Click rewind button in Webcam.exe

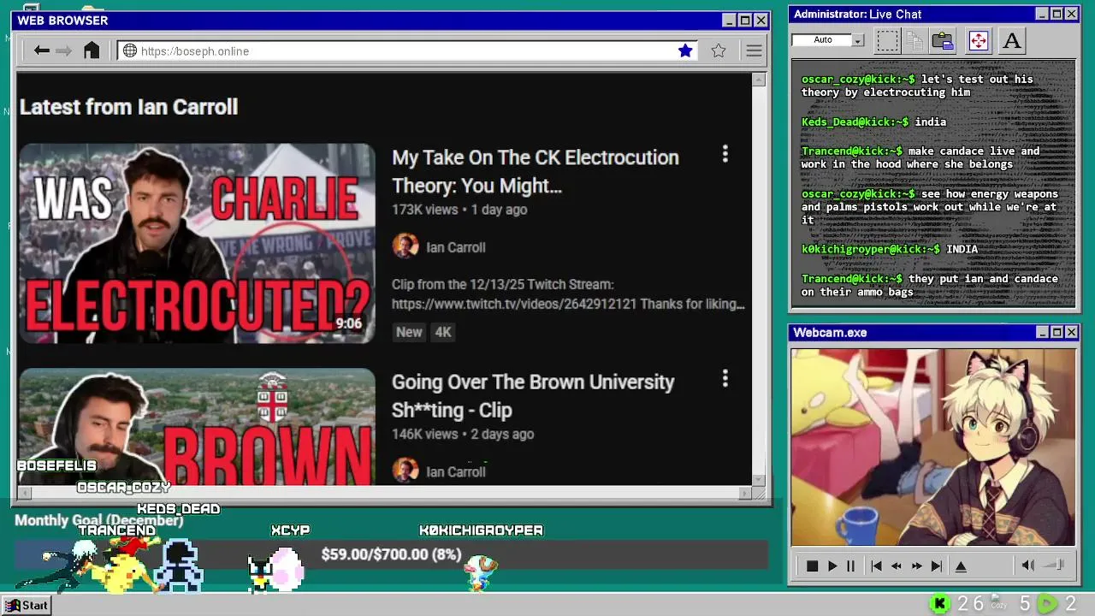coord(897,566)
